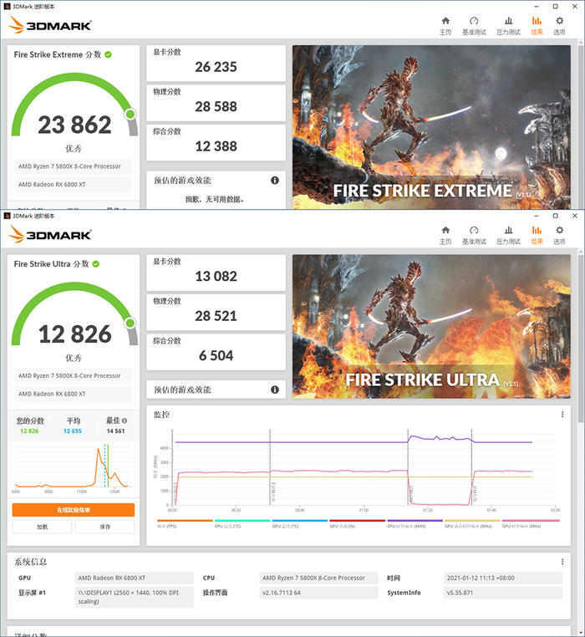
Task: Open 显卡分数 26 235 card in Extreme window
Action: coord(216,63)
